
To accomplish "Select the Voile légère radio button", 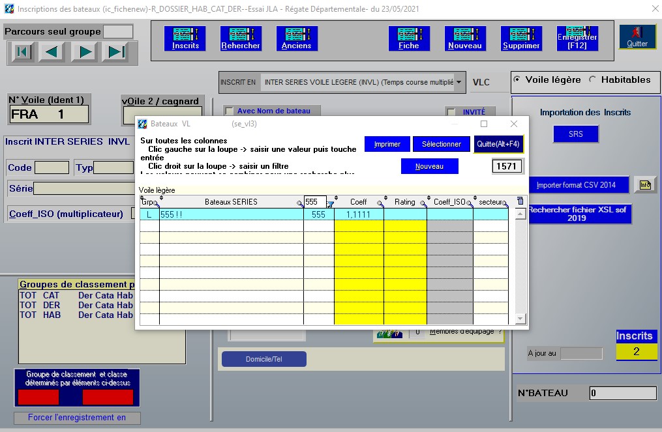I will point(517,79).
